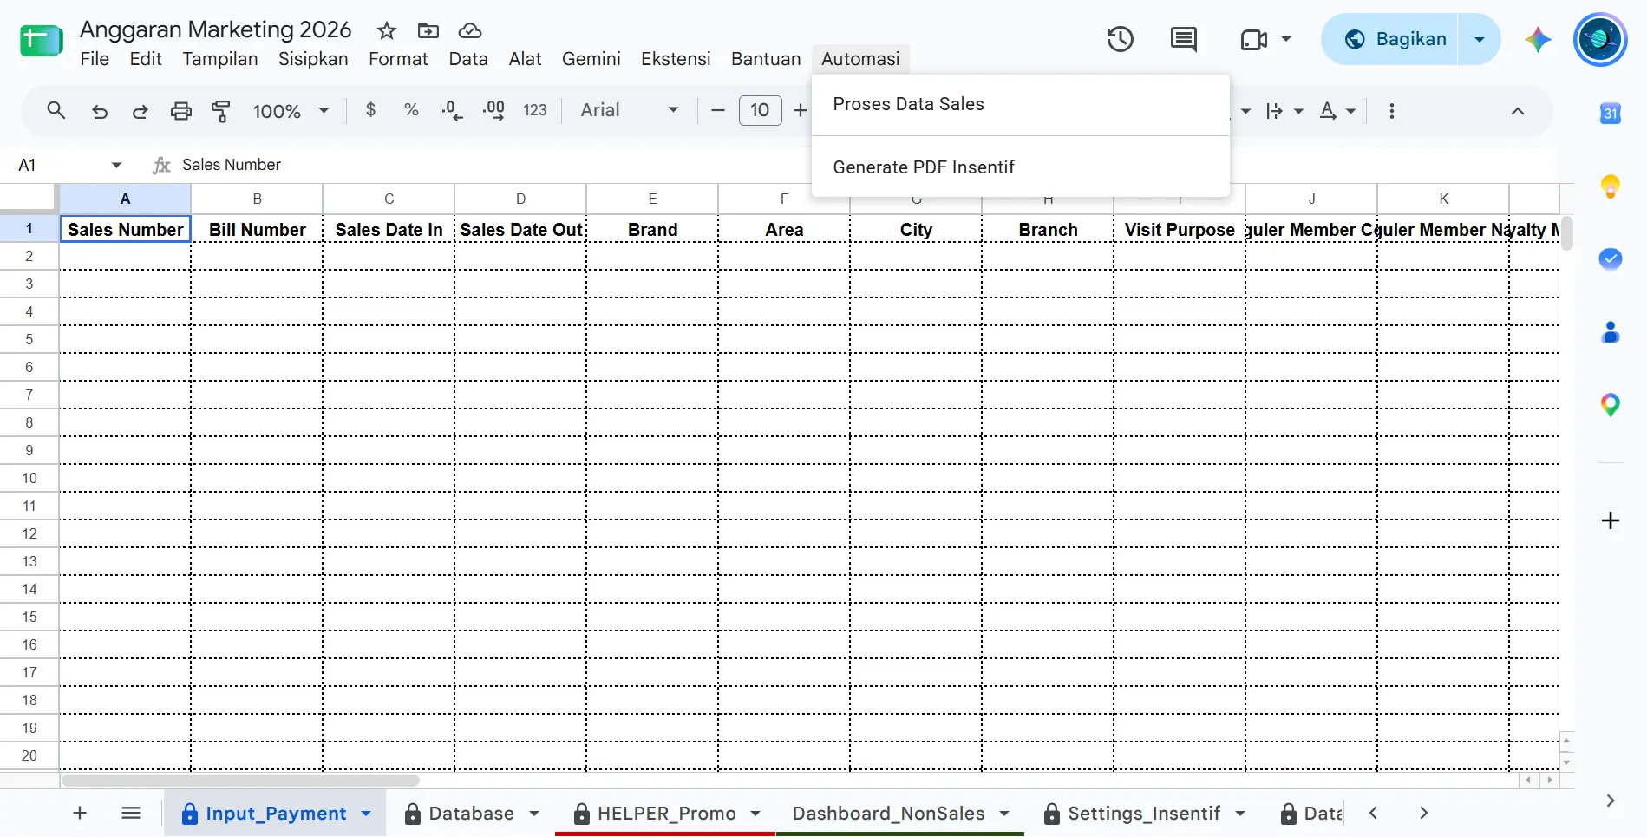
Task: Select column B header
Action: pos(257,199)
